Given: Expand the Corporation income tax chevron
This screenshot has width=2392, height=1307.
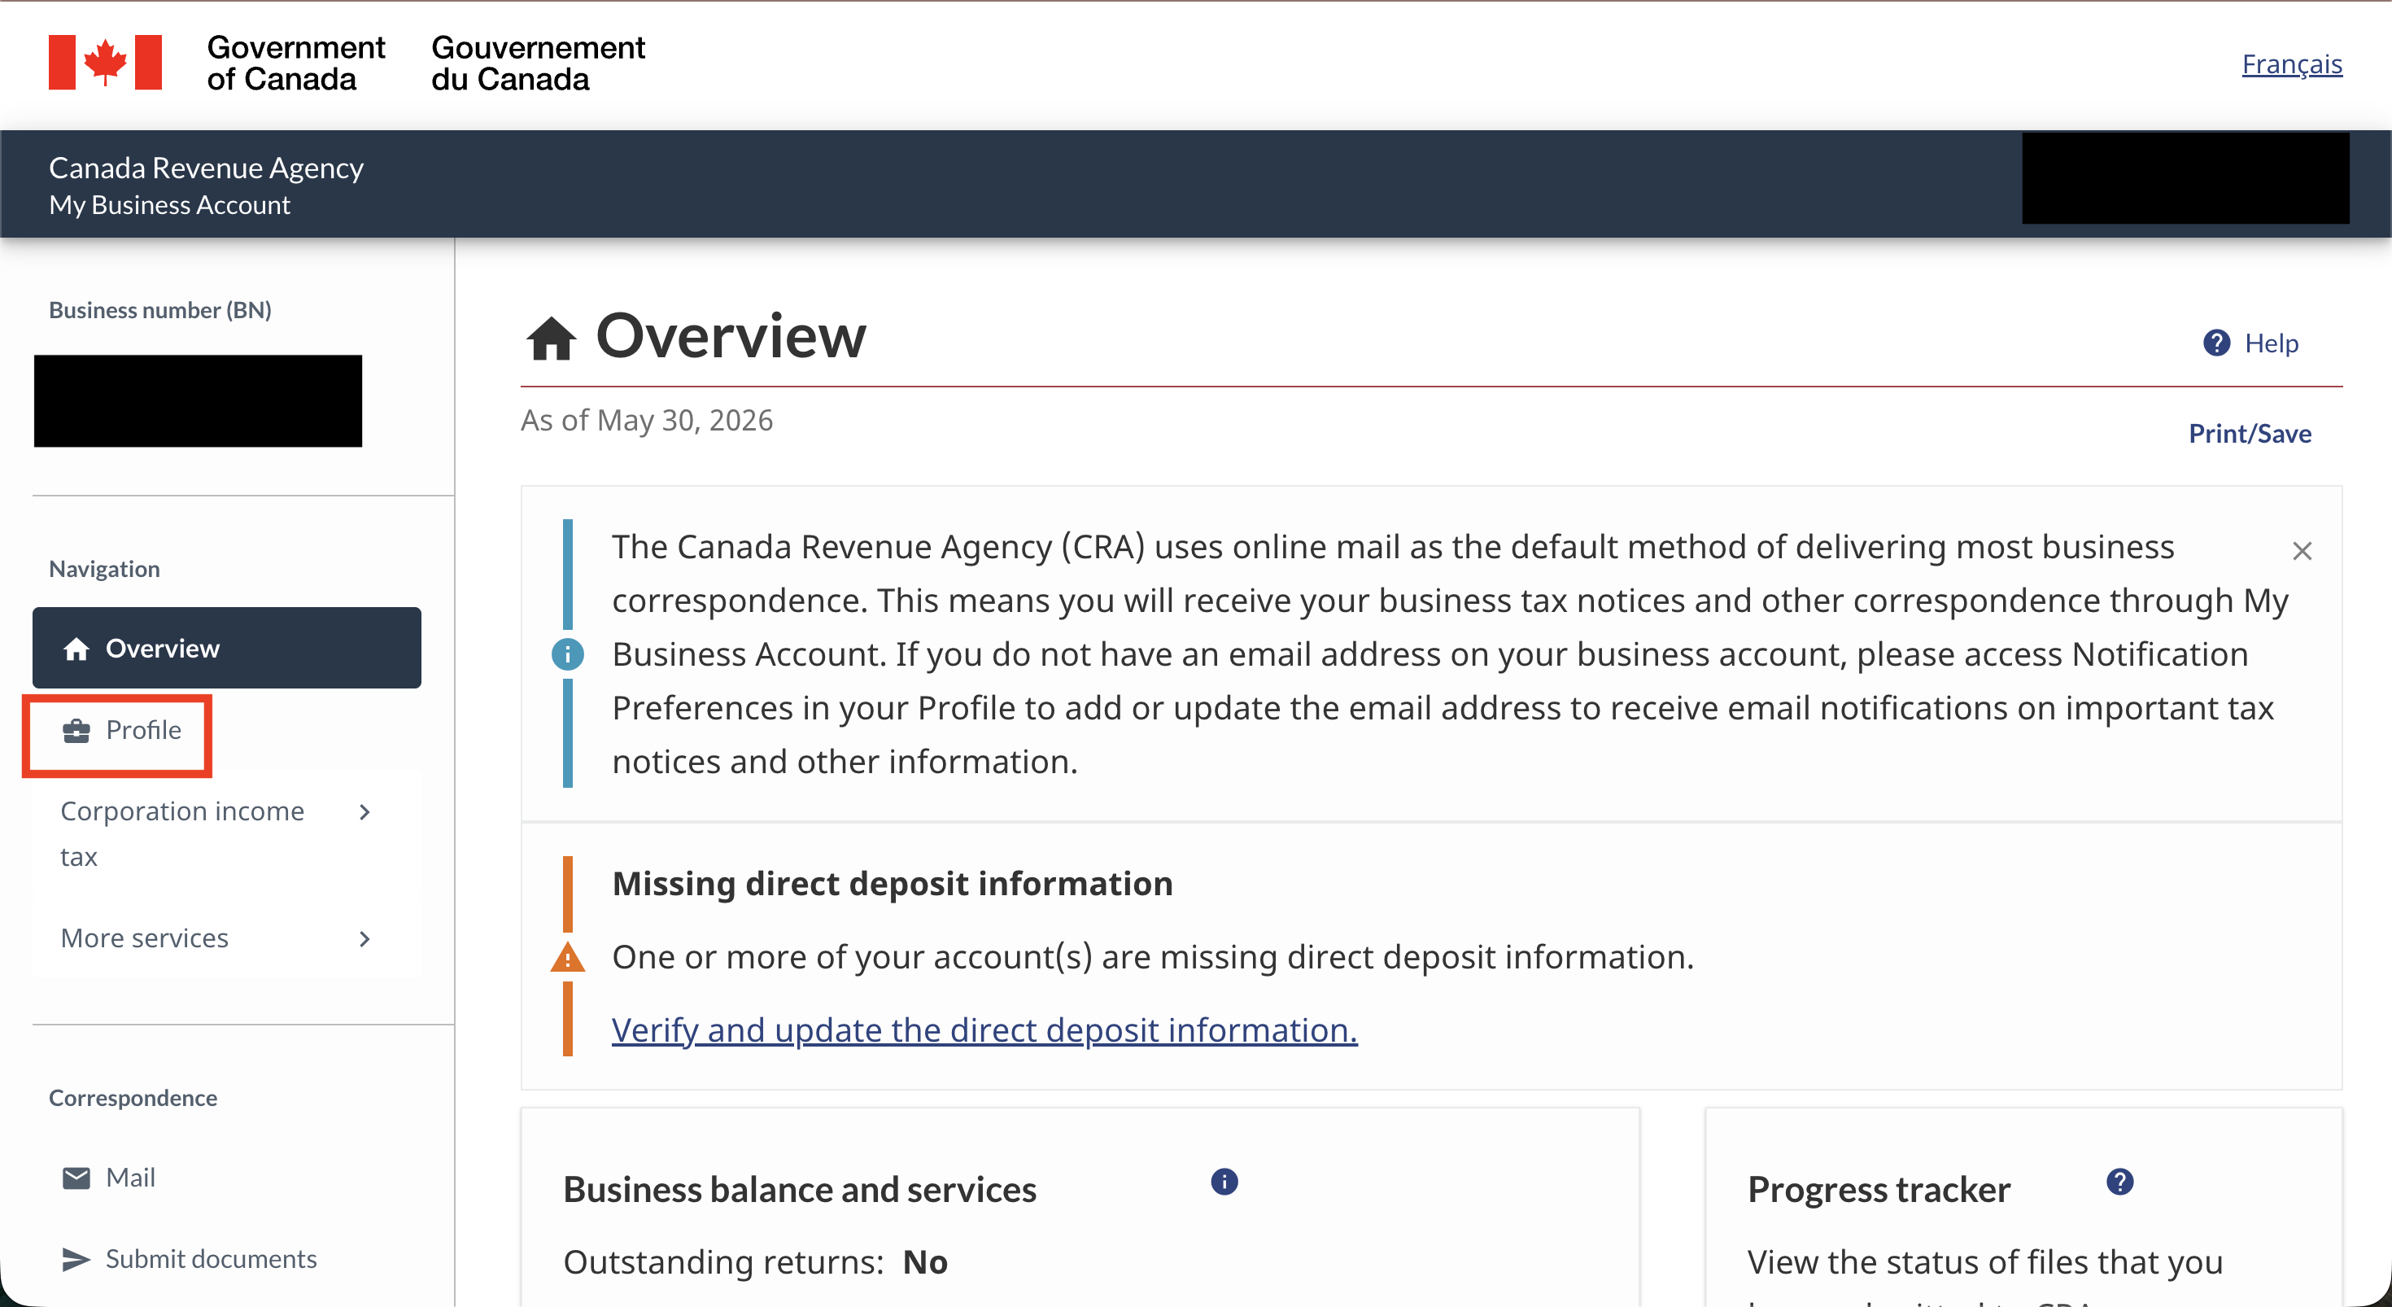Looking at the screenshot, I should (x=365, y=812).
